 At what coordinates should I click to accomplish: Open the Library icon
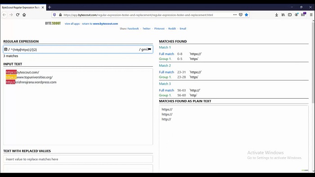tap(283, 15)
